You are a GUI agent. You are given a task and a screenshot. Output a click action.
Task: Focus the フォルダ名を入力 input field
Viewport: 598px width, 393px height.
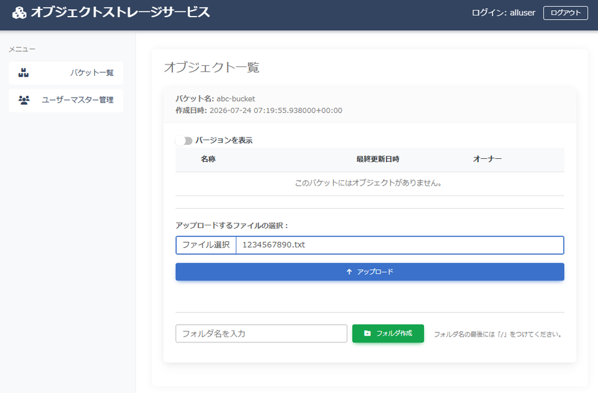point(261,333)
